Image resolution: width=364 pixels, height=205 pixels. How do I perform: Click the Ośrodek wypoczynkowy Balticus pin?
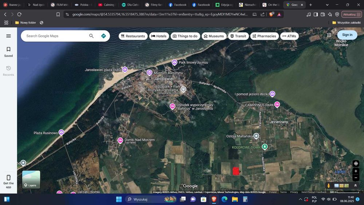[x=172, y=106]
